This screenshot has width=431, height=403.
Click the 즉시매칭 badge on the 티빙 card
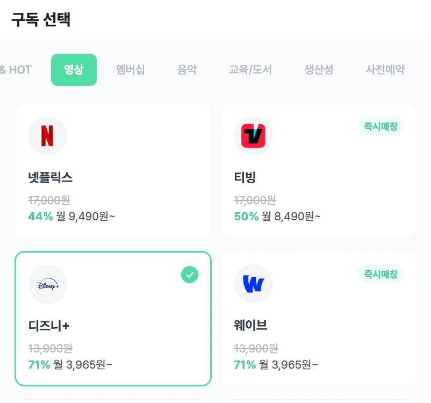click(x=380, y=126)
